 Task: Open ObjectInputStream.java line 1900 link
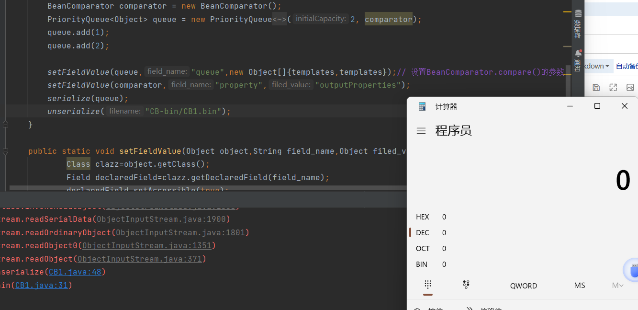pos(161,219)
